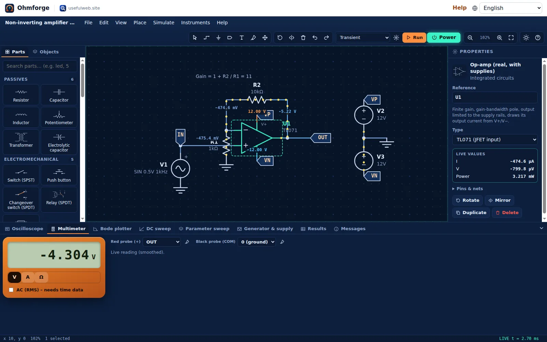Undo last action
Image resolution: width=547 pixels, height=342 pixels.
315,38
